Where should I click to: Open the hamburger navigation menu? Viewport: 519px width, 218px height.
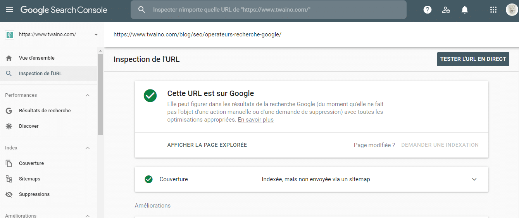pos(10,10)
